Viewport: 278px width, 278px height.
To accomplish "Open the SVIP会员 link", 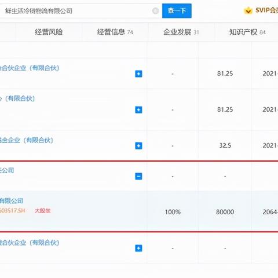I will point(266,10).
